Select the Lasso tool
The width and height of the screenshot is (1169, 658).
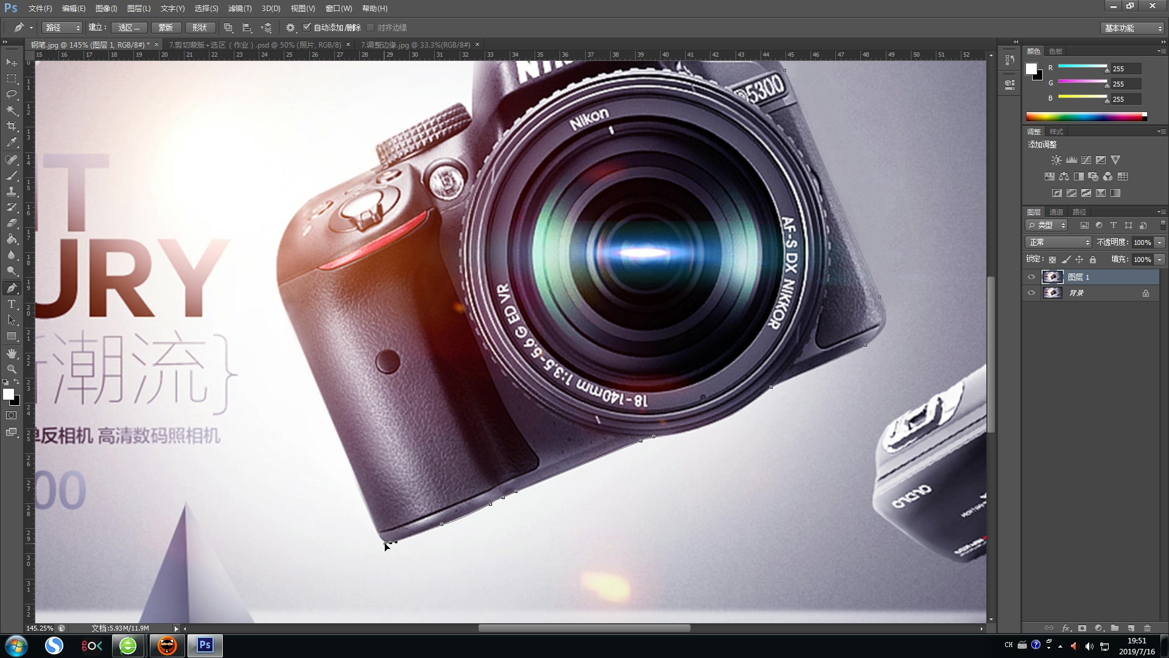click(12, 94)
